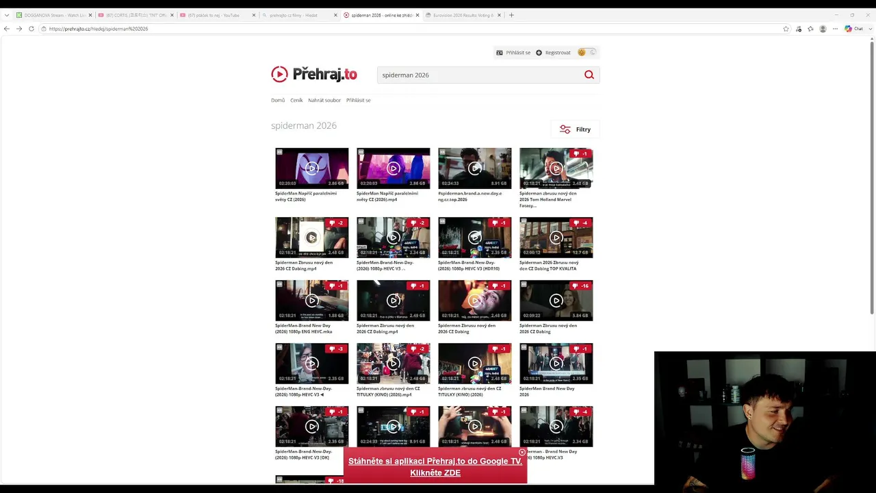Reload the current page
Viewport: 876px width, 493px height.
click(31, 29)
